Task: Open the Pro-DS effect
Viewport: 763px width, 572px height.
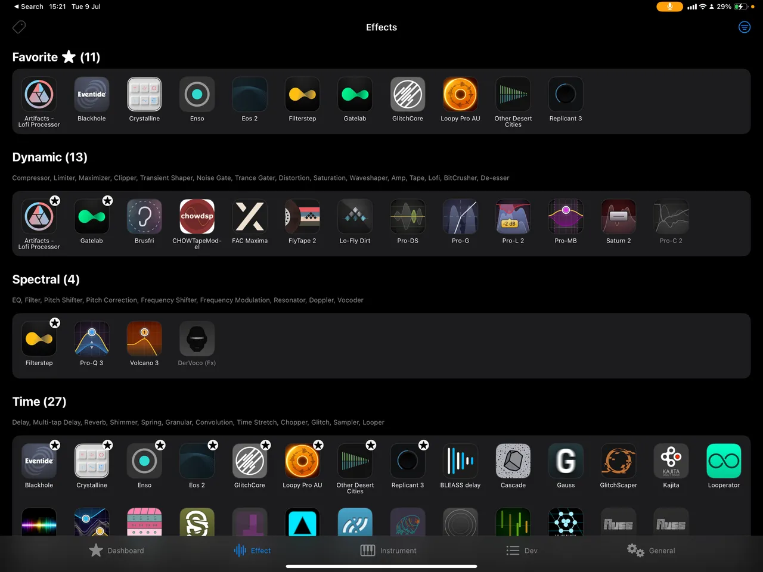Action: pos(408,216)
